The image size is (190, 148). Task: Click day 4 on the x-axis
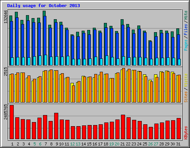click(x=29, y=144)
